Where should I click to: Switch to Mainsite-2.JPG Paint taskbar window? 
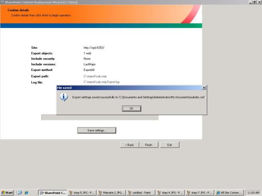111,193
